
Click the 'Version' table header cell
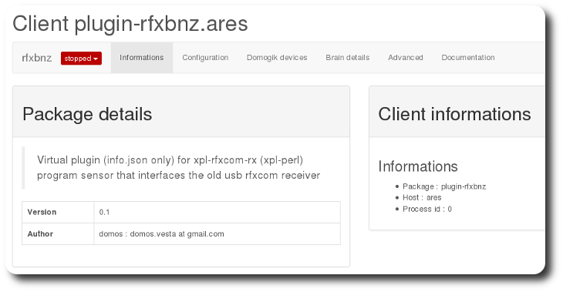58,212
